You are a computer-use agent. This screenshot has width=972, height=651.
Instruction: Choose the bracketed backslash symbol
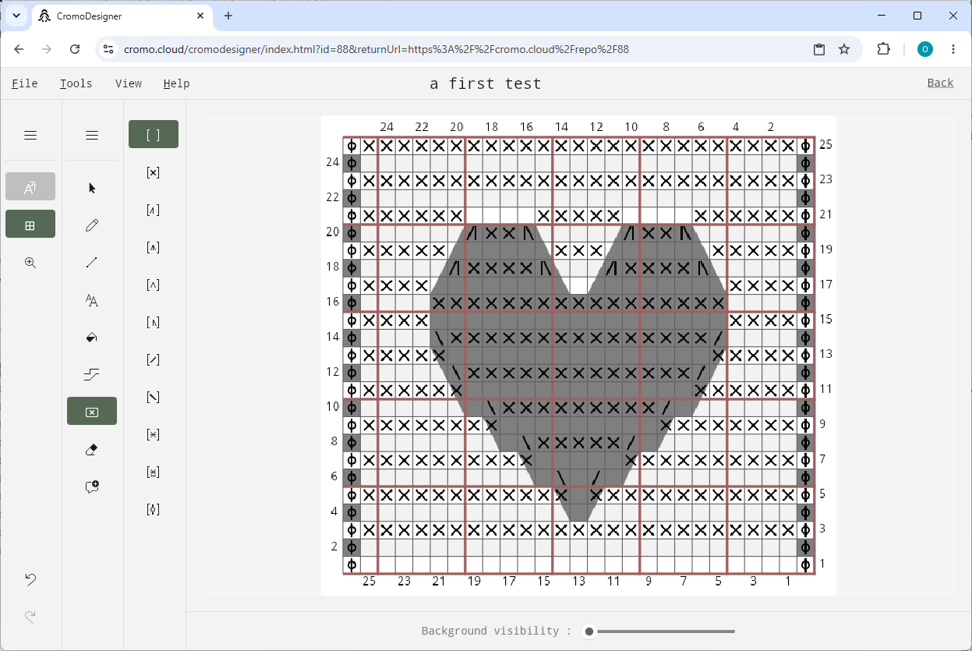[x=154, y=397]
